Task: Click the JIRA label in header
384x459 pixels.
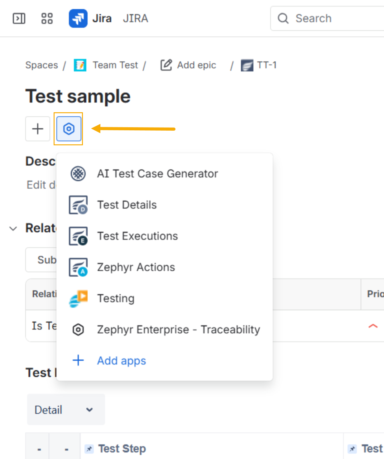Action: [x=135, y=18]
